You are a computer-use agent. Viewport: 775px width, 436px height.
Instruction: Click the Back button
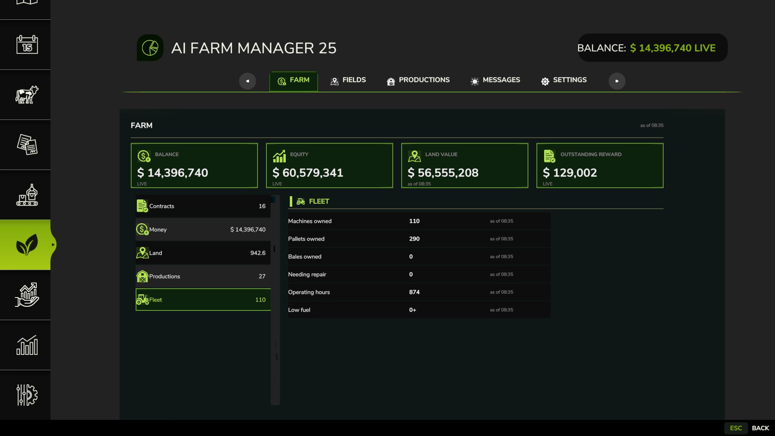pos(760,428)
